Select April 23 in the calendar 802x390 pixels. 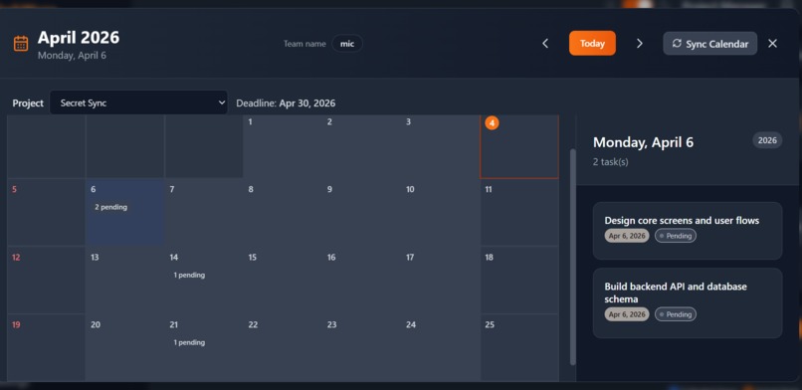[362, 347]
